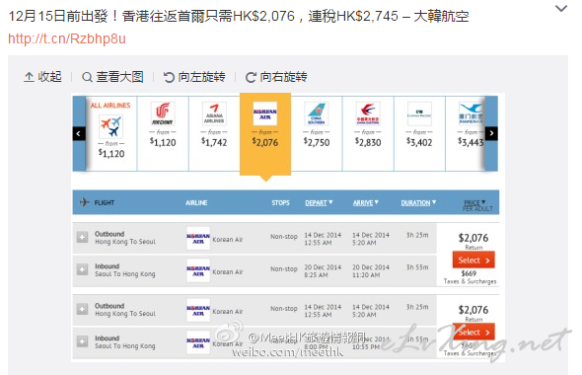Rotate image left with 向左旋转

tap(194, 77)
